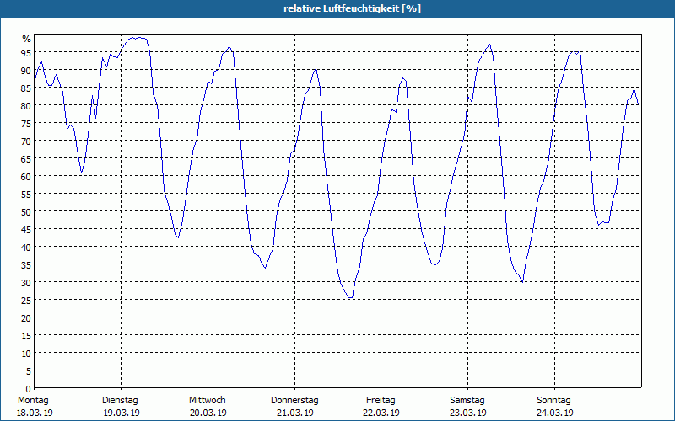This screenshot has width=675, height=421.
Task: Click the 60 y-axis value
Action: pos(26,177)
